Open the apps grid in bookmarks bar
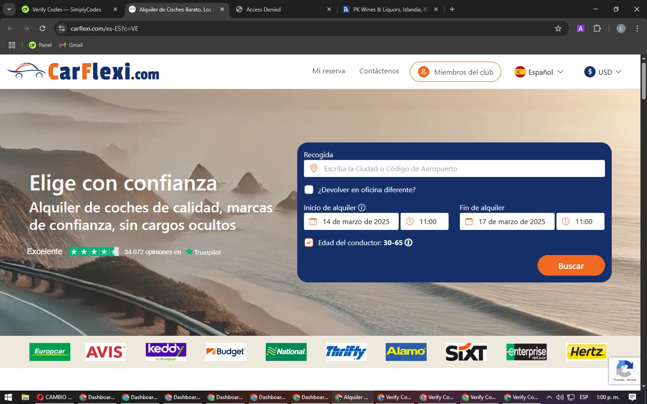The image size is (647, 404). tap(12, 45)
